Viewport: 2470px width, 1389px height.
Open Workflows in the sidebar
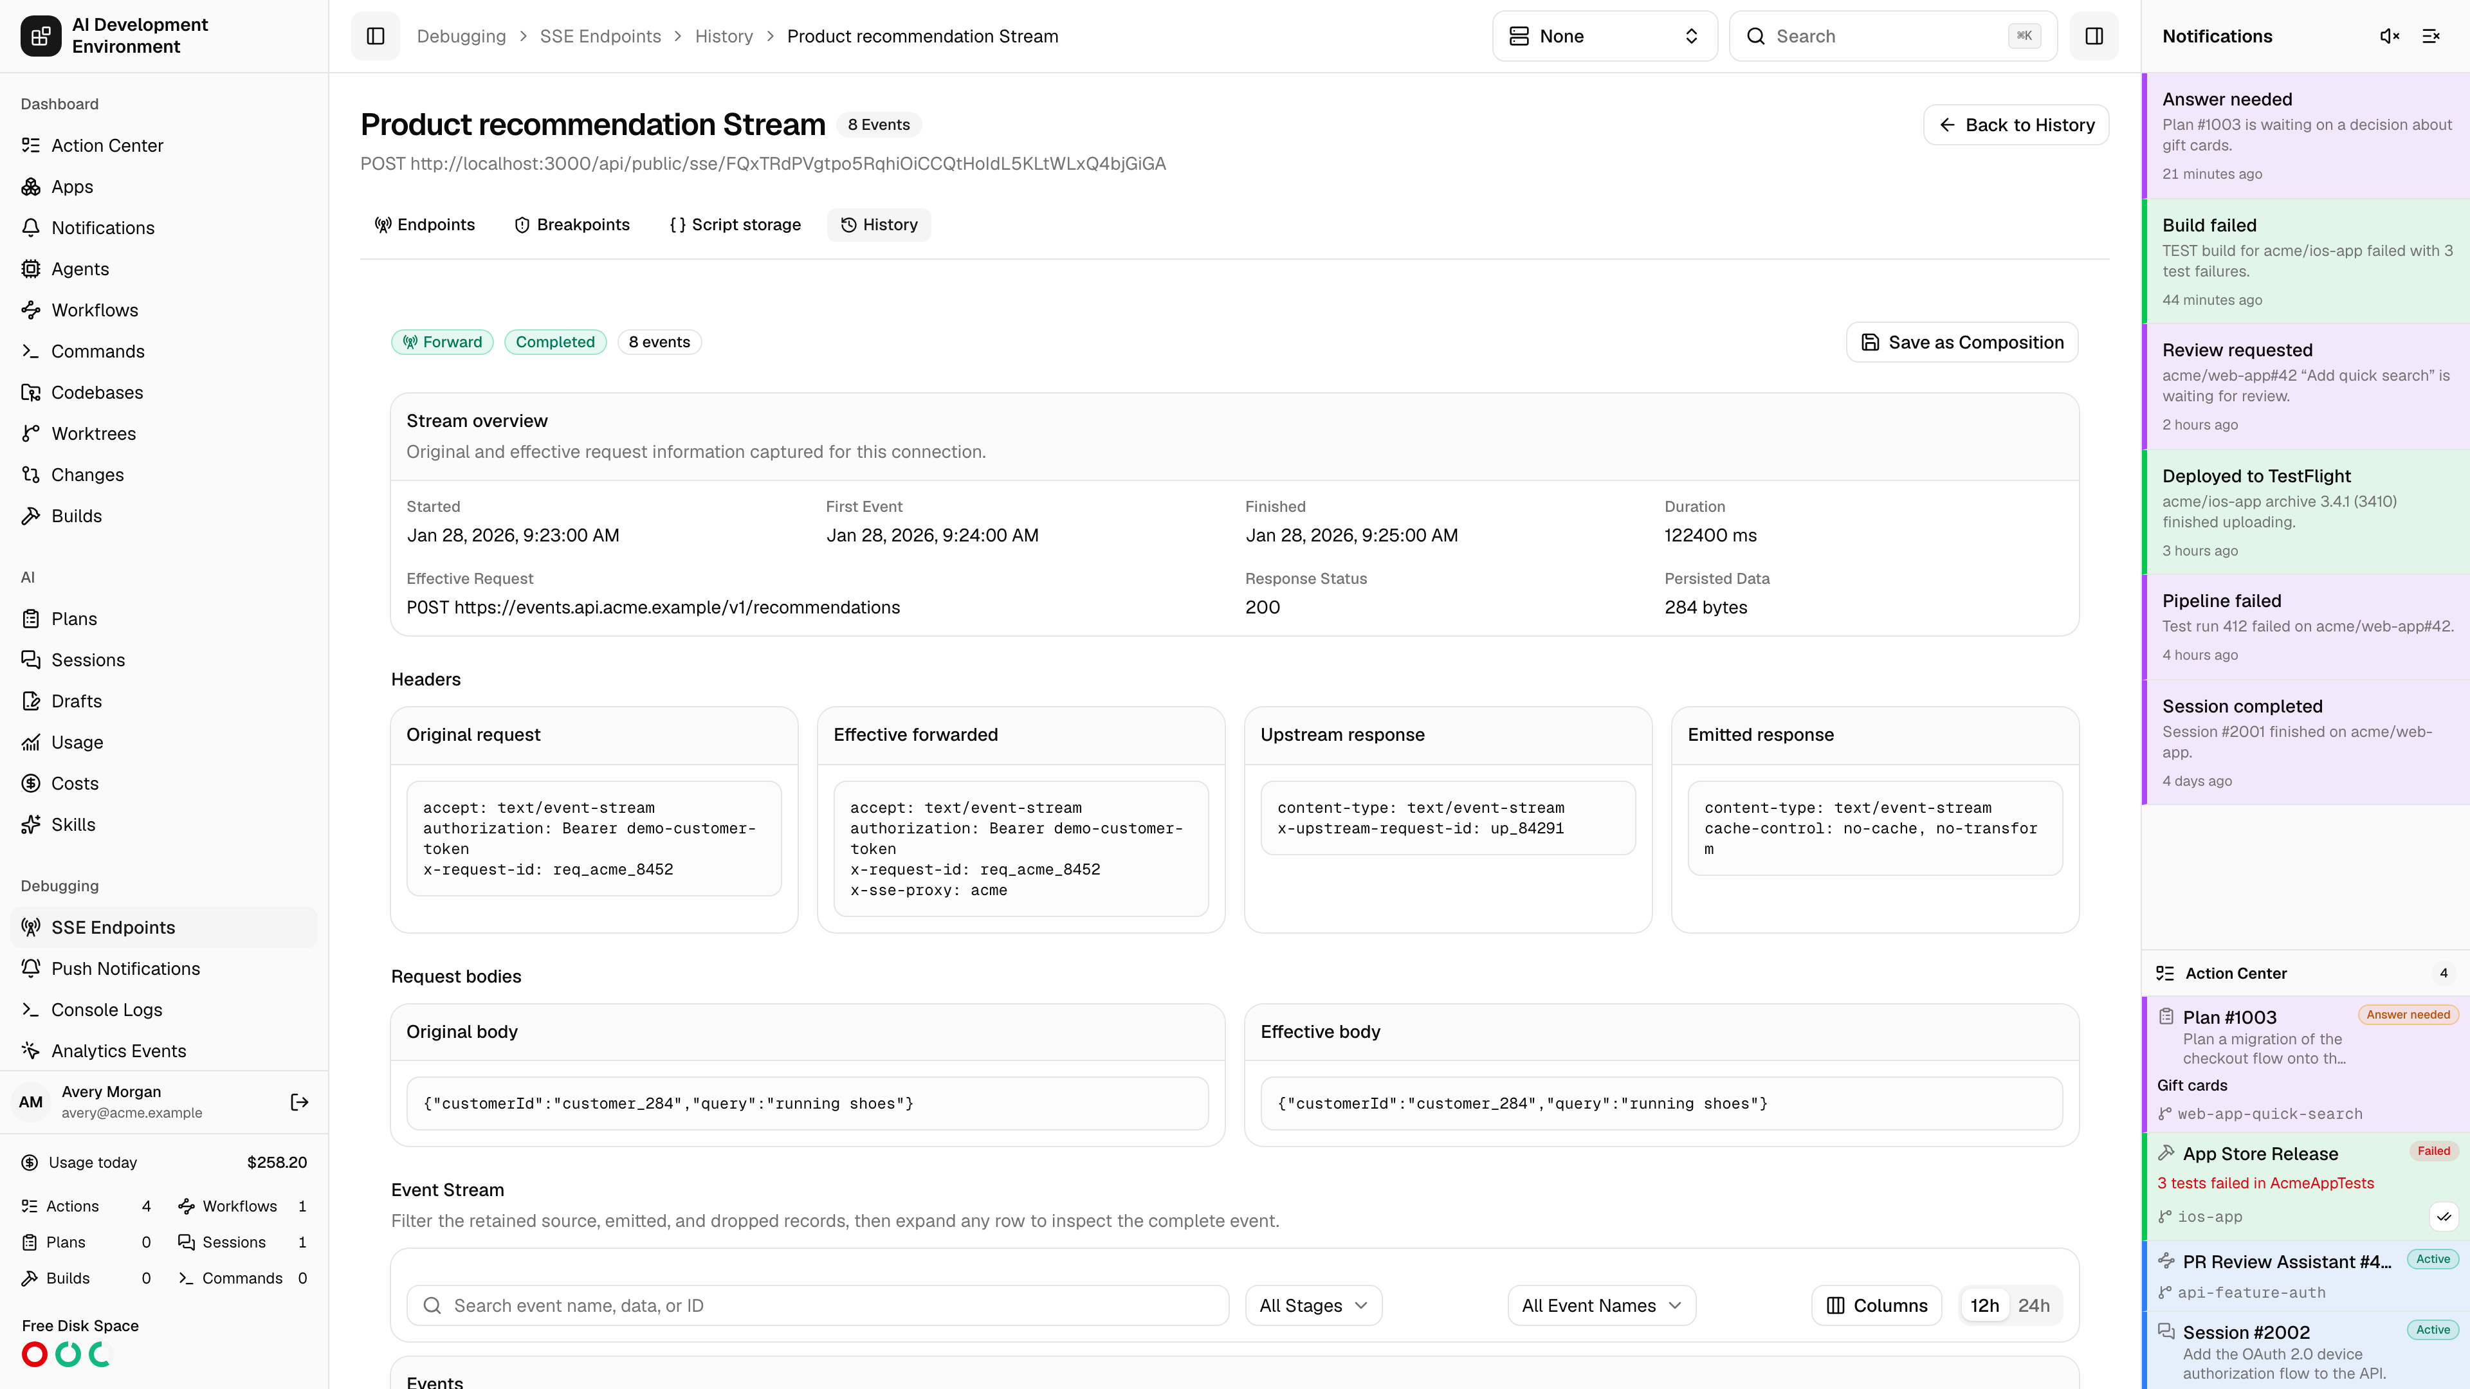[x=164, y=311]
